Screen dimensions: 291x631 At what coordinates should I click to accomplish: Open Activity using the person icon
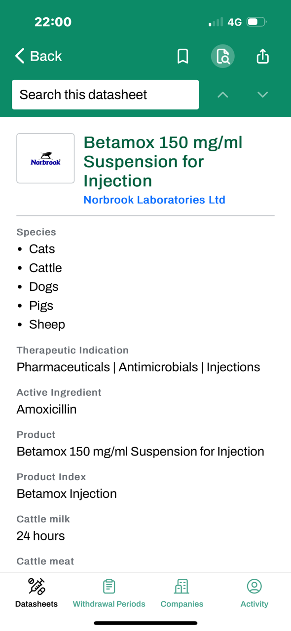point(254,587)
